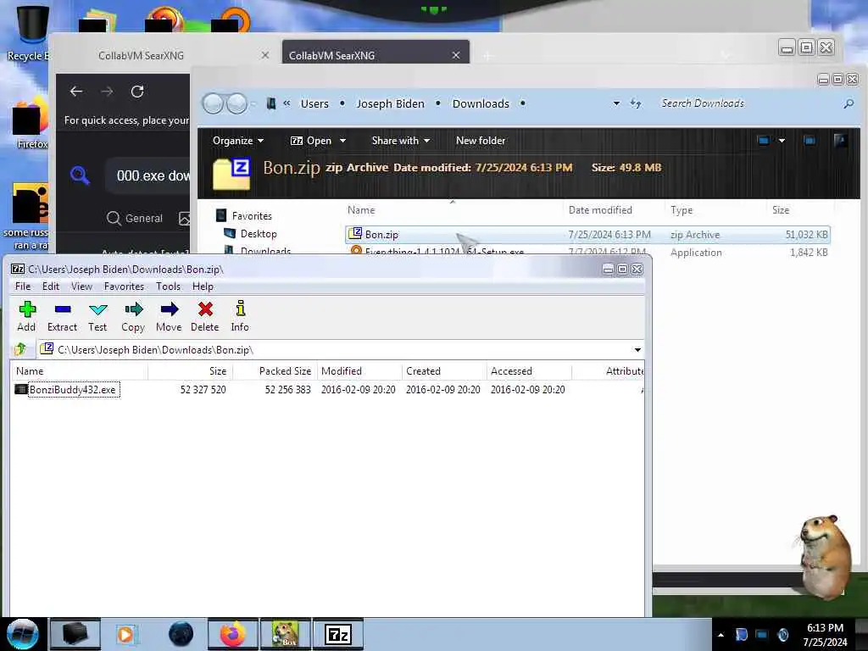
Task: Change view using Explorer view icon
Action: click(x=764, y=141)
